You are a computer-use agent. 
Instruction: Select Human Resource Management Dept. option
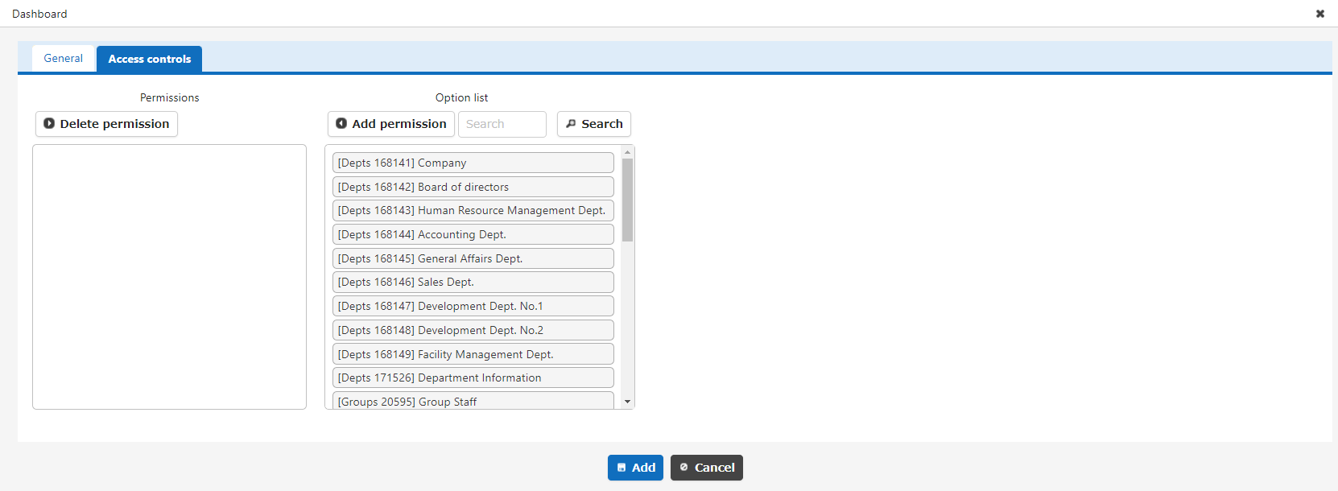click(x=473, y=210)
